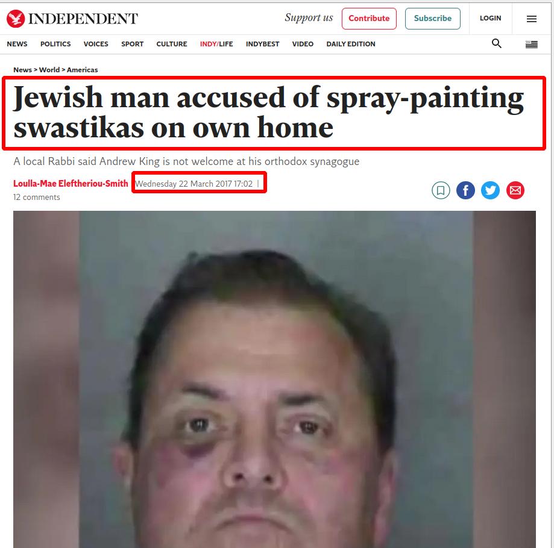Navigate to Americas breadcrumb

click(x=82, y=70)
